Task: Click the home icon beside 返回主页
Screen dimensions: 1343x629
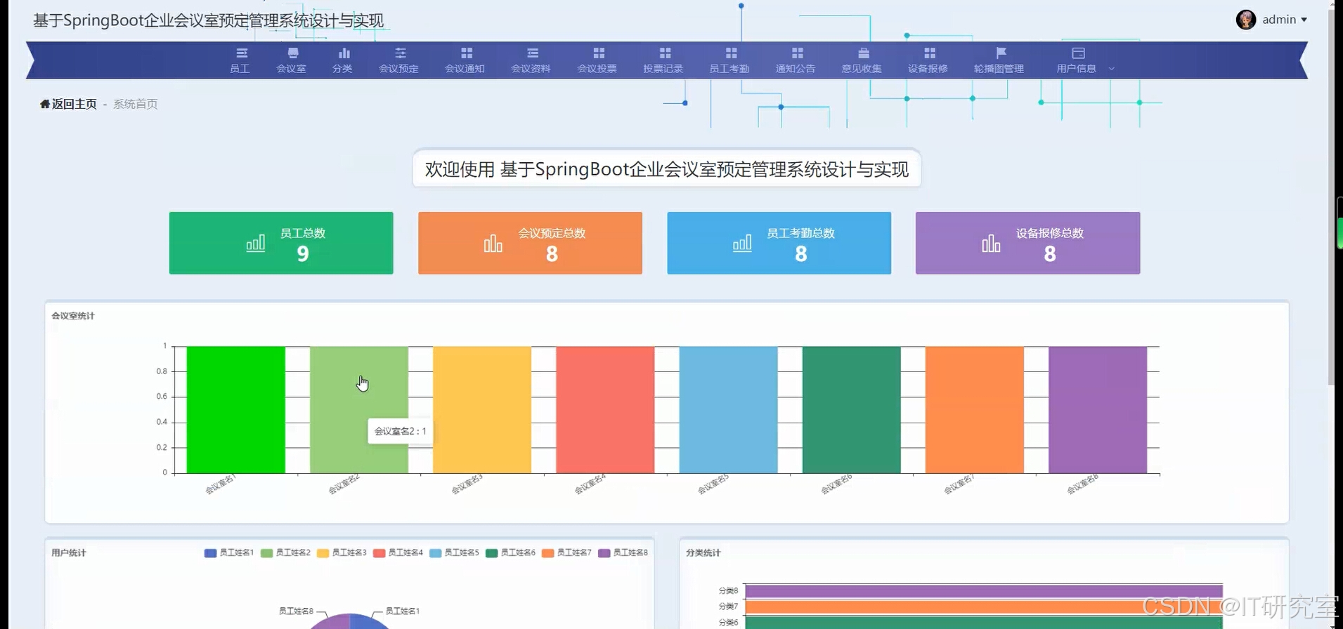Action: [x=45, y=104]
